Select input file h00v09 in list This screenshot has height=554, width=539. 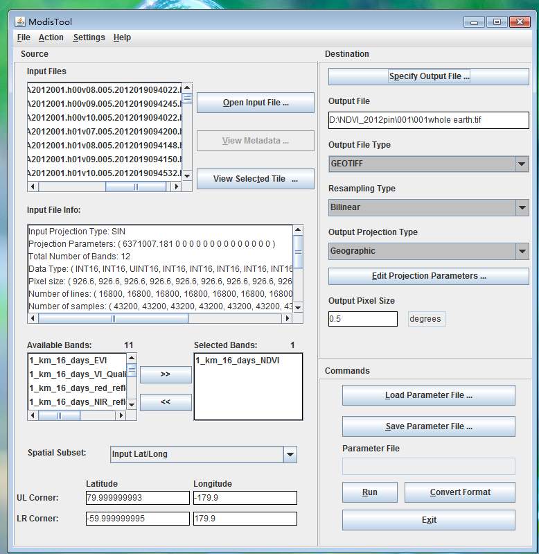(105, 104)
